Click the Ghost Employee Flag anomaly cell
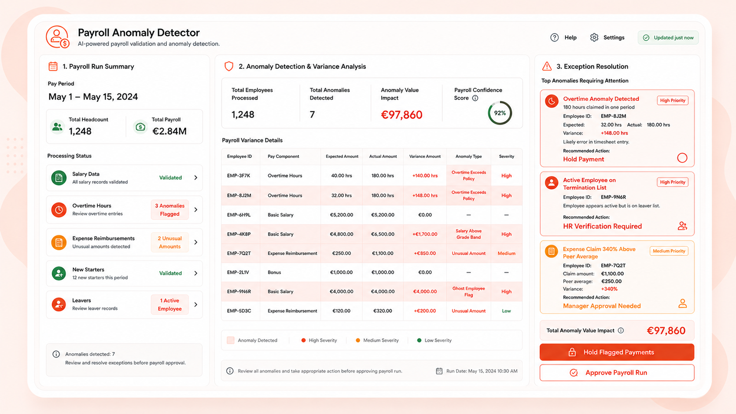This screenshot has width=736, height=414. [468, 292]
